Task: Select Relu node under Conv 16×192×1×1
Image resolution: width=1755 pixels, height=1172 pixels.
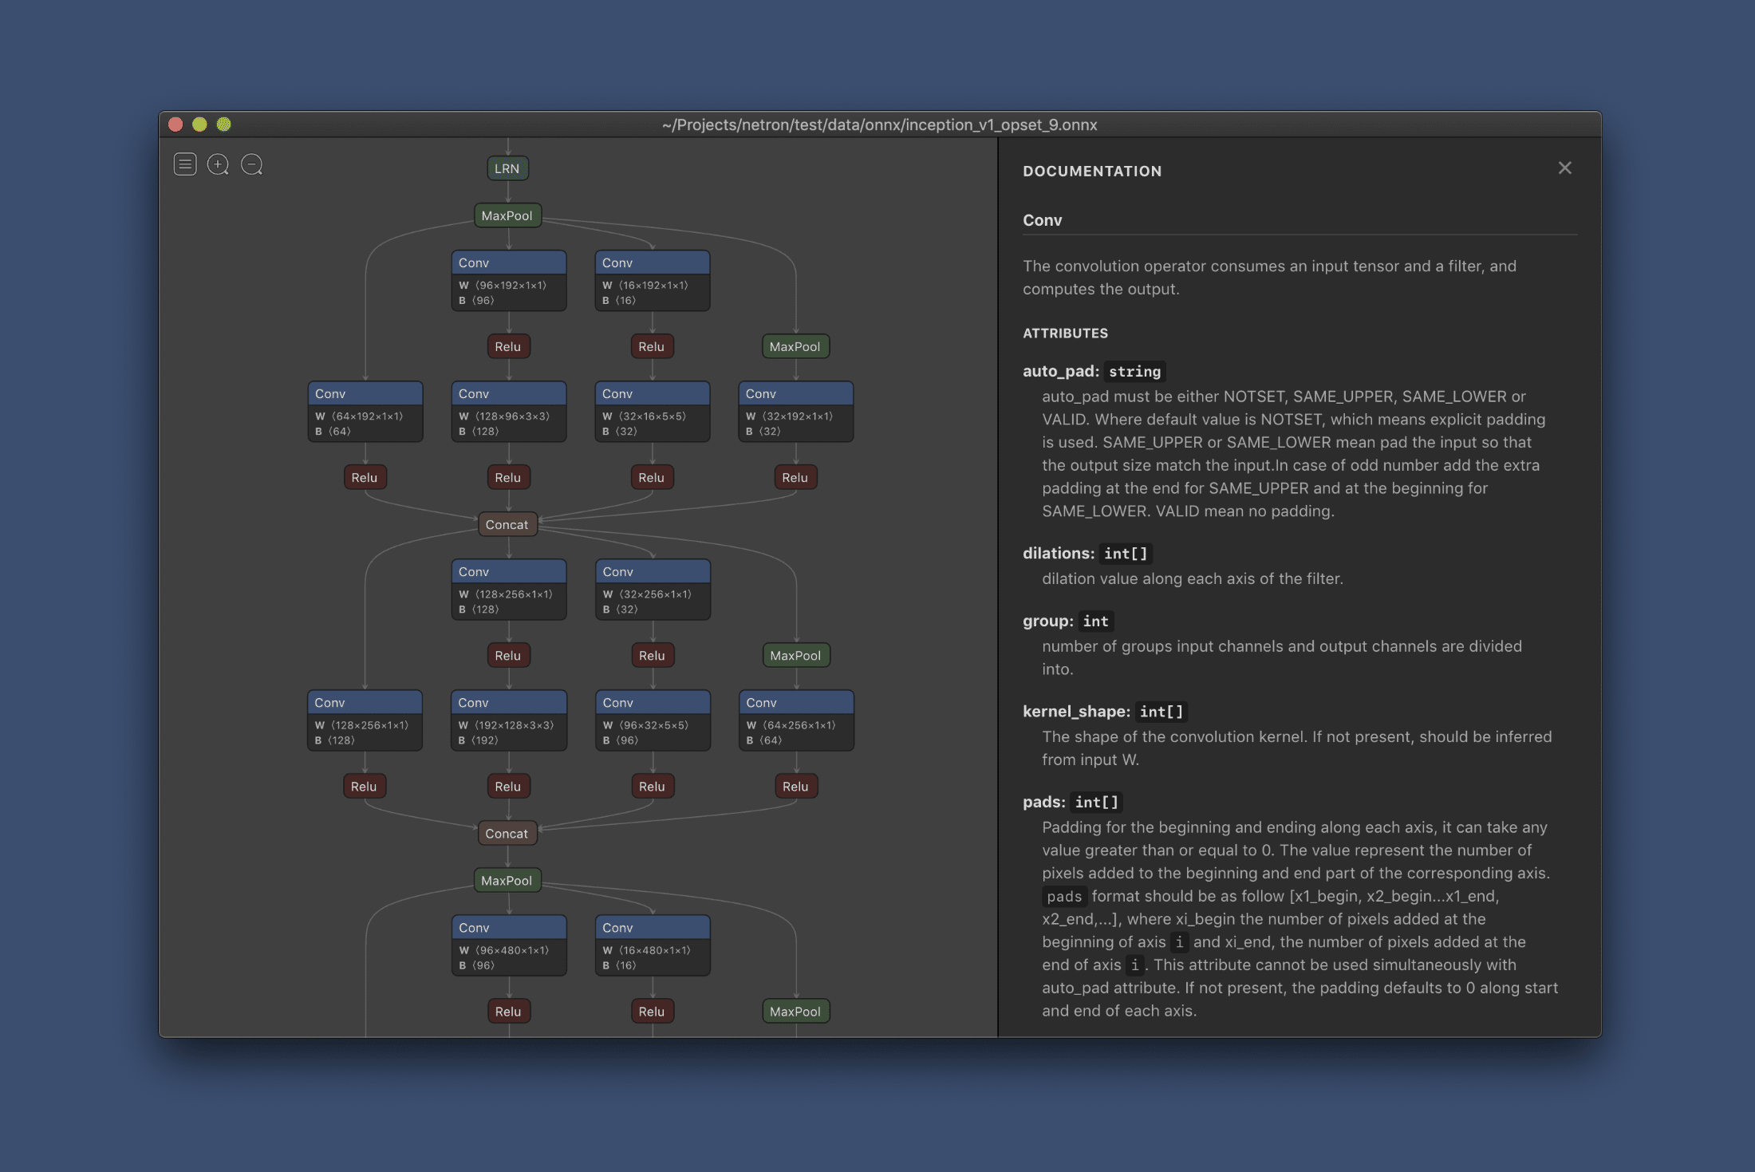Action: click(652, 346)
